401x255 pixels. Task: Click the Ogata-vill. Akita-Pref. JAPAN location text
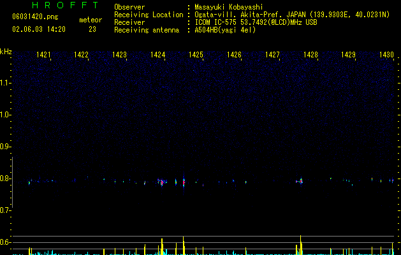coord(250,15)
